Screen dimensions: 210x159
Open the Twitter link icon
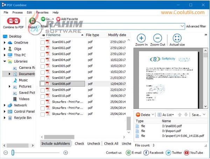168,153
